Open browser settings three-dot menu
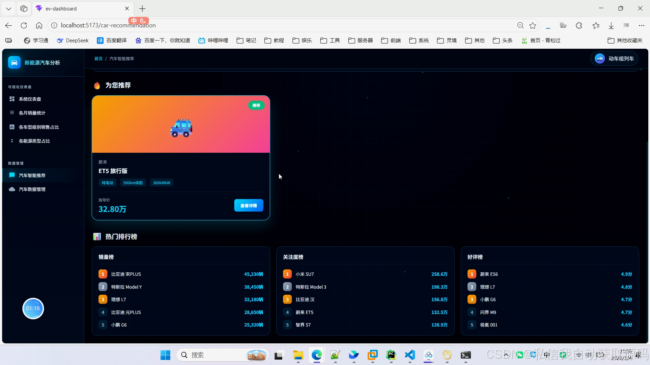The width and height of the screenshot is (650, 365). point(642,25)
